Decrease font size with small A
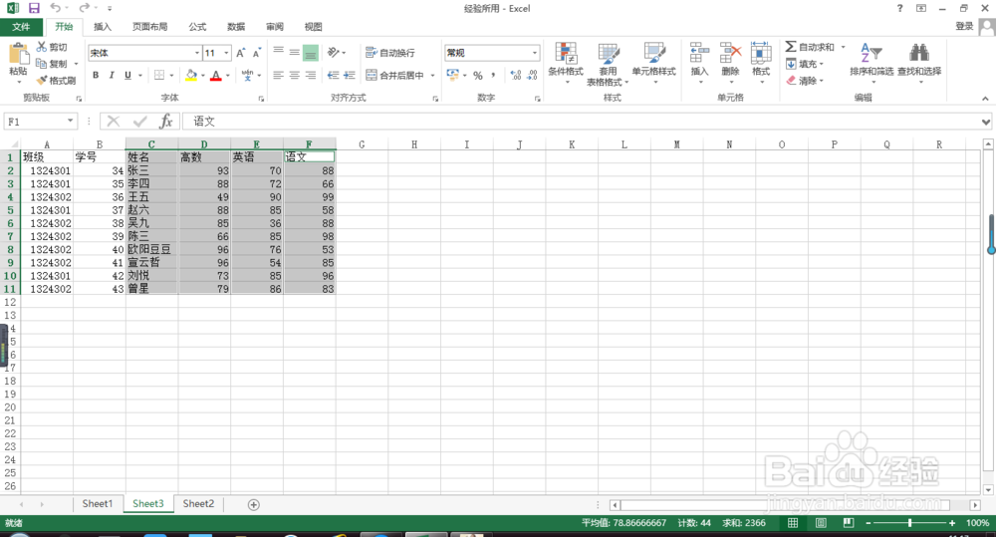The image size is (996, 537). pos(257,53)
